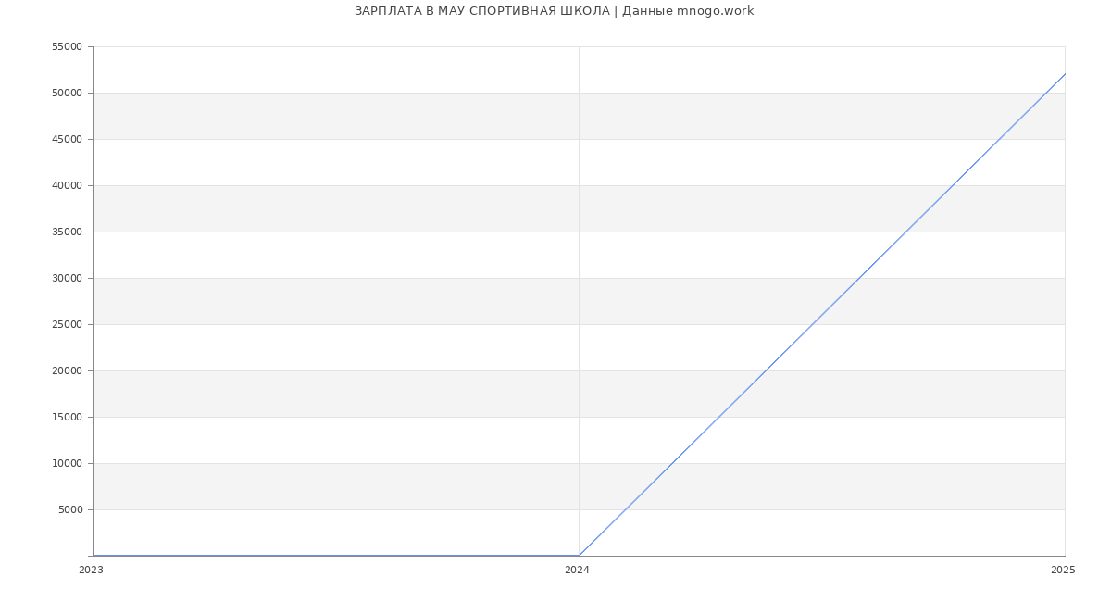Screen dimensions: 1111x602
Task: Click the chart title mentioning mnogo.work
Action: (x=554, y=11)
